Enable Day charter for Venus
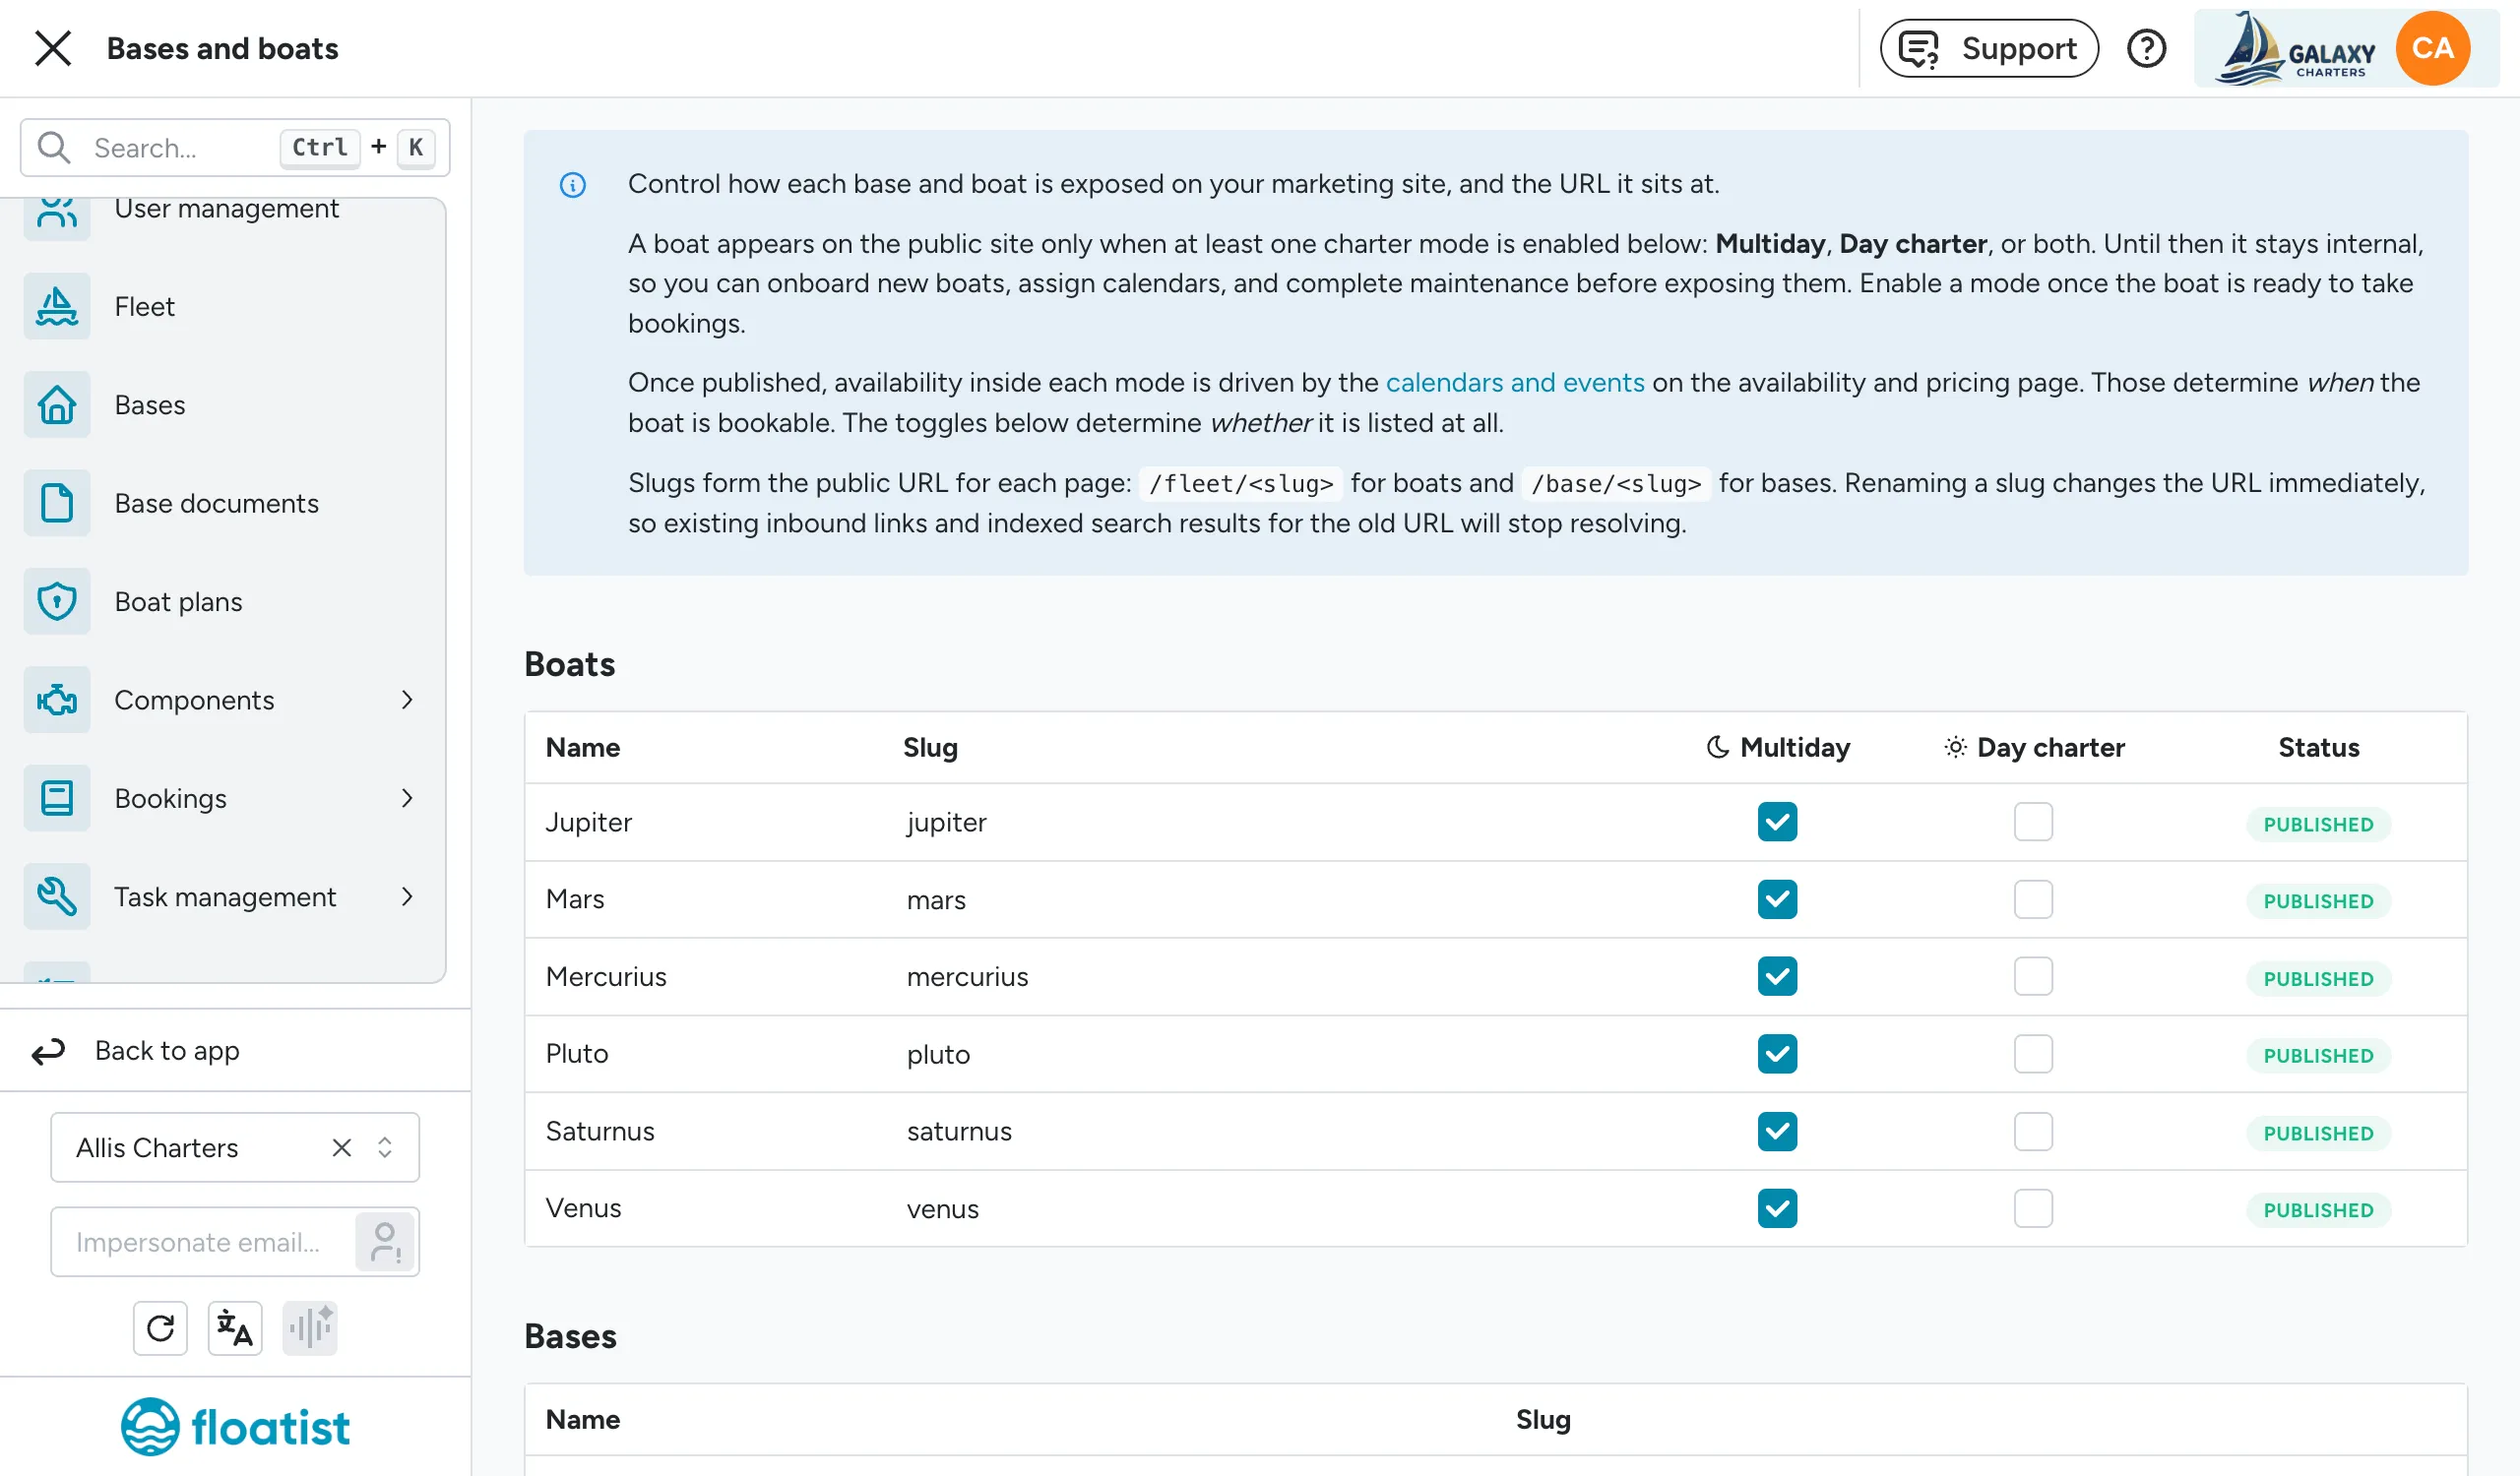The width and height of the screenshot is (2520, 1476). coord(2033,1208)
